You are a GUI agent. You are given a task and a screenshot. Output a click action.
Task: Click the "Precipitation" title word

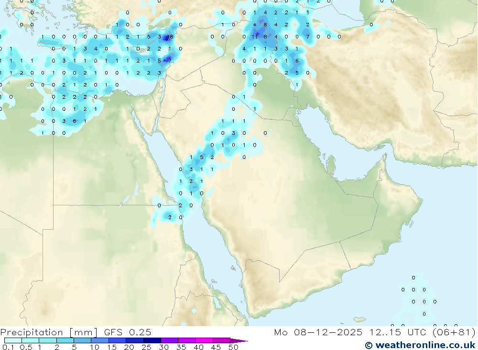click(x=32, y=332)
